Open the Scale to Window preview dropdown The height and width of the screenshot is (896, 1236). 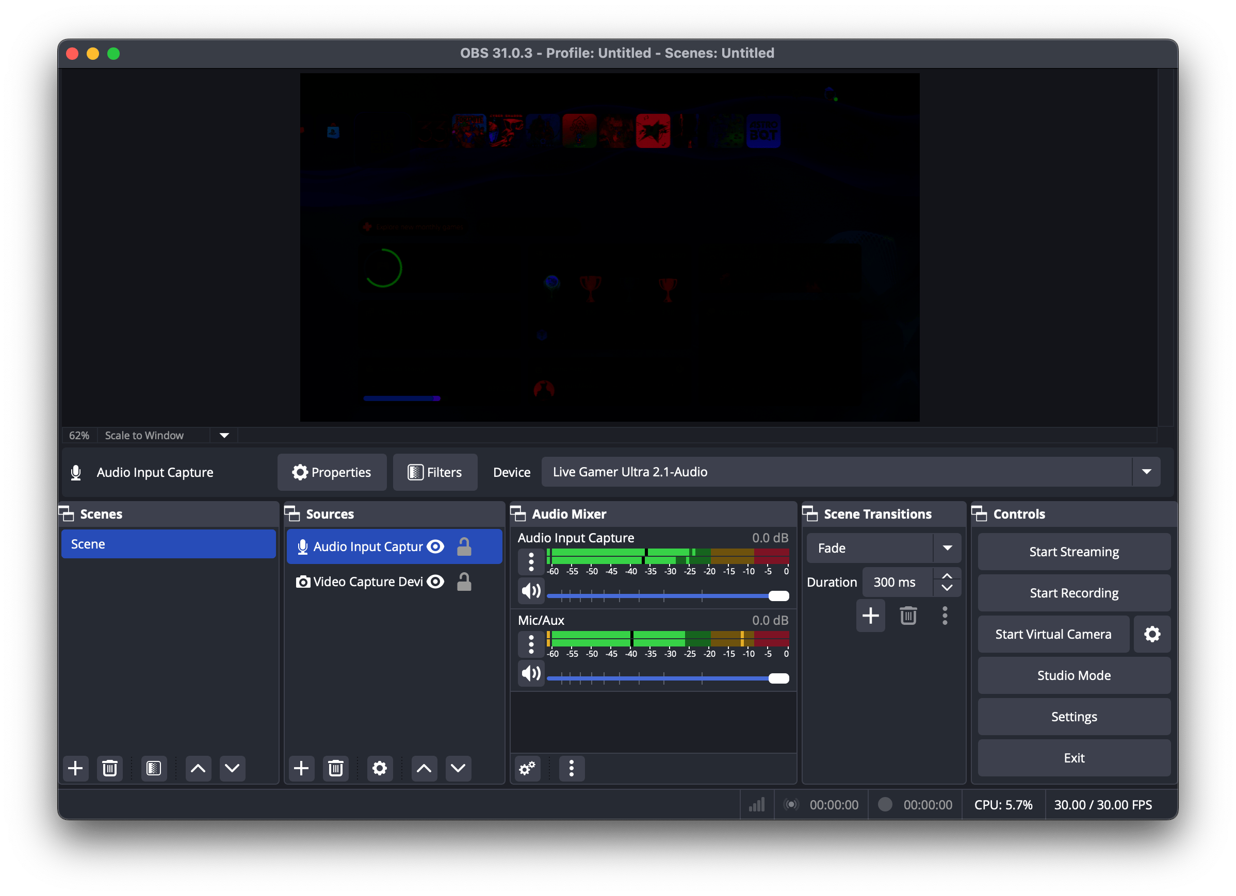(224, 435)
